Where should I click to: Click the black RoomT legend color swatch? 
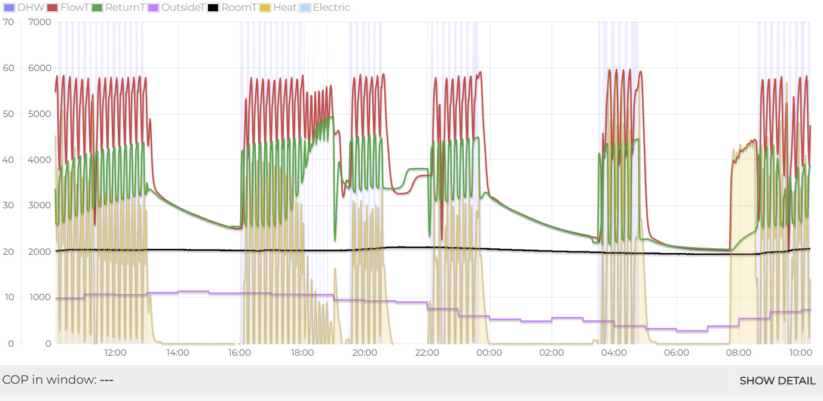tap(213, 8)
